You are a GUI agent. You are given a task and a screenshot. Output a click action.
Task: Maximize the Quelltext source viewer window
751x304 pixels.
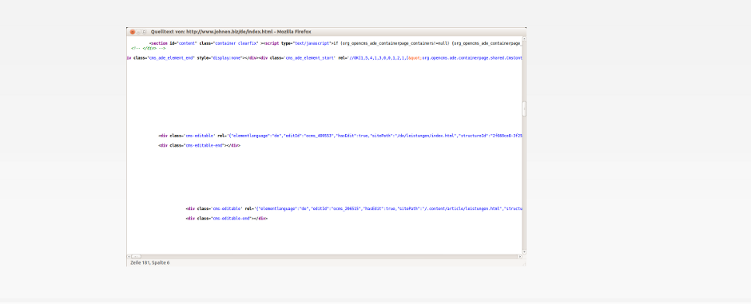click(x=144, y=32)
